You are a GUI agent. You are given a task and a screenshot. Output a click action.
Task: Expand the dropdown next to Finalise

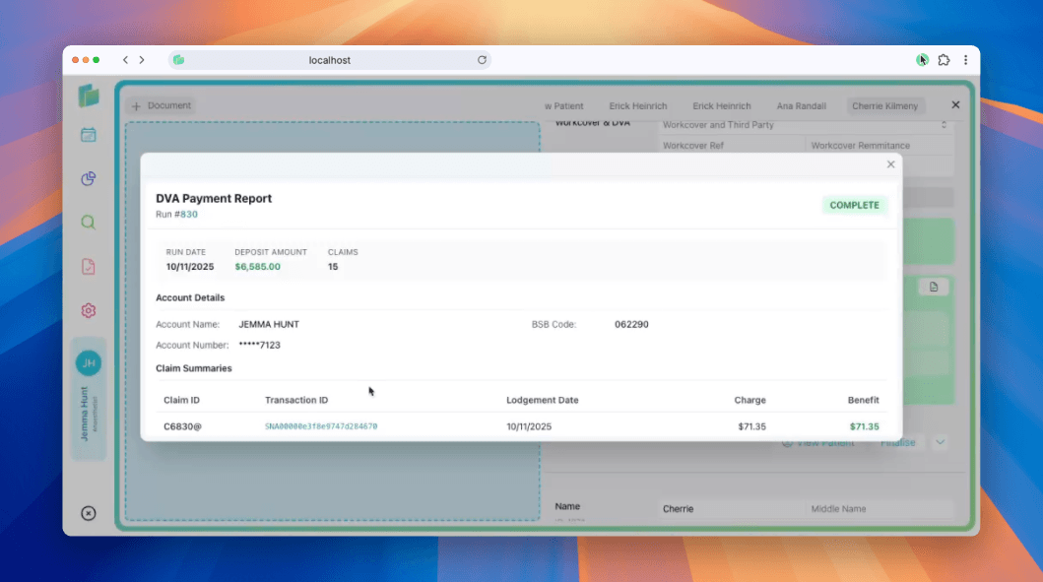[x=940, y=442]
